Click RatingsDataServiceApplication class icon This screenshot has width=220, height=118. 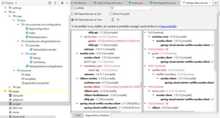point(27,66)
